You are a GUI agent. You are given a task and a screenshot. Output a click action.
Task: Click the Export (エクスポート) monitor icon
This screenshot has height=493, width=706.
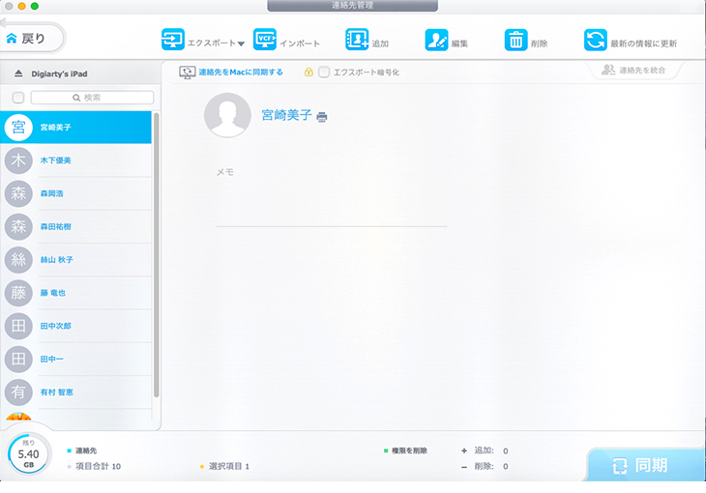click(172, 41)
